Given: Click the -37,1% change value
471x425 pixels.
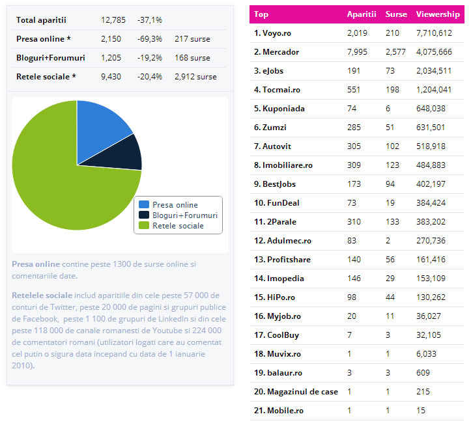Looking at the screenshot, I should pos(150,20).
